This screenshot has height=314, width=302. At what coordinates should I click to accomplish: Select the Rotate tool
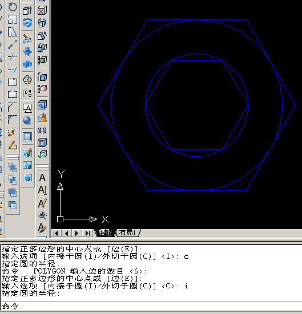[x=13, y=7]
